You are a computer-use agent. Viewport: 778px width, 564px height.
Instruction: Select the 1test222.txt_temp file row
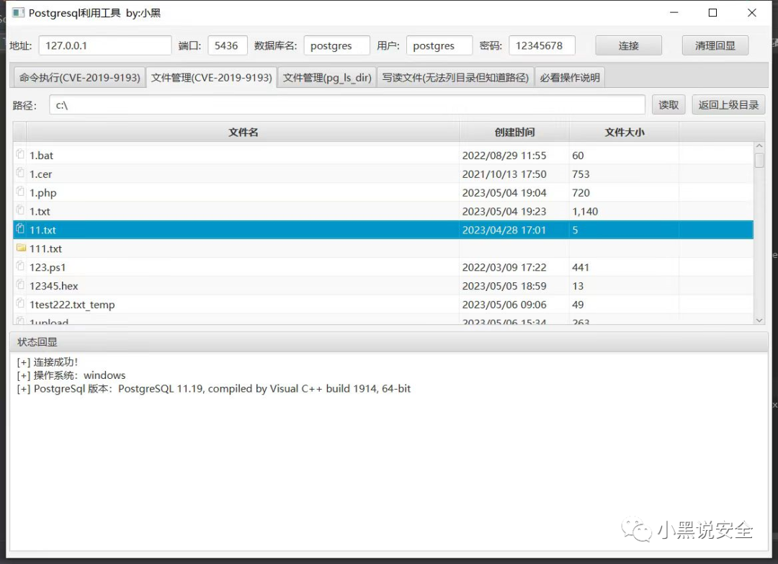point(383,305)
